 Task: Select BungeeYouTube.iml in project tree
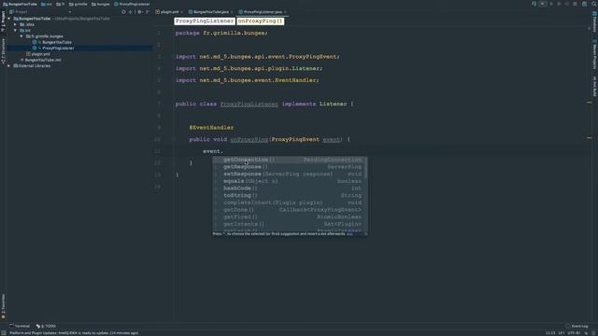42,60
